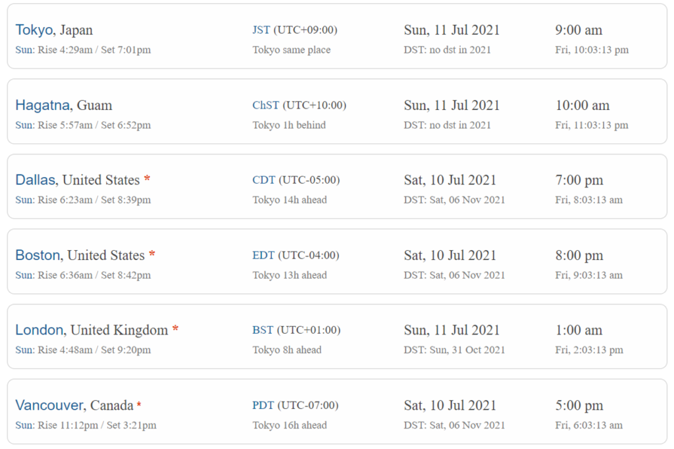Click the Sun label under Vancouver

tap(24, 425)
